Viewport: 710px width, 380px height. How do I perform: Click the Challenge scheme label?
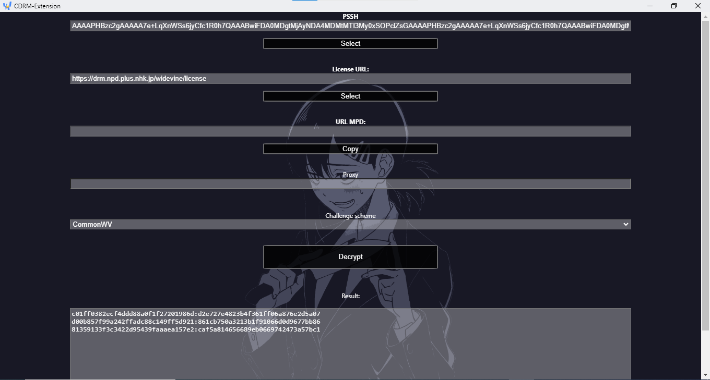[x=350, y=216]
